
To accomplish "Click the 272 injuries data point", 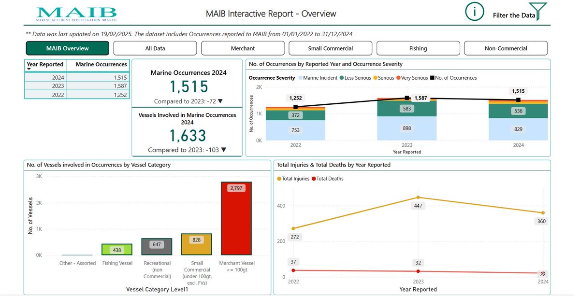I will tap(293, 228).
